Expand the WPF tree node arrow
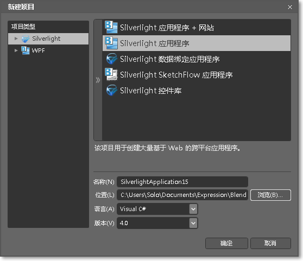The width and height of the screenshot is (303, 261). [x=16, y=50]
